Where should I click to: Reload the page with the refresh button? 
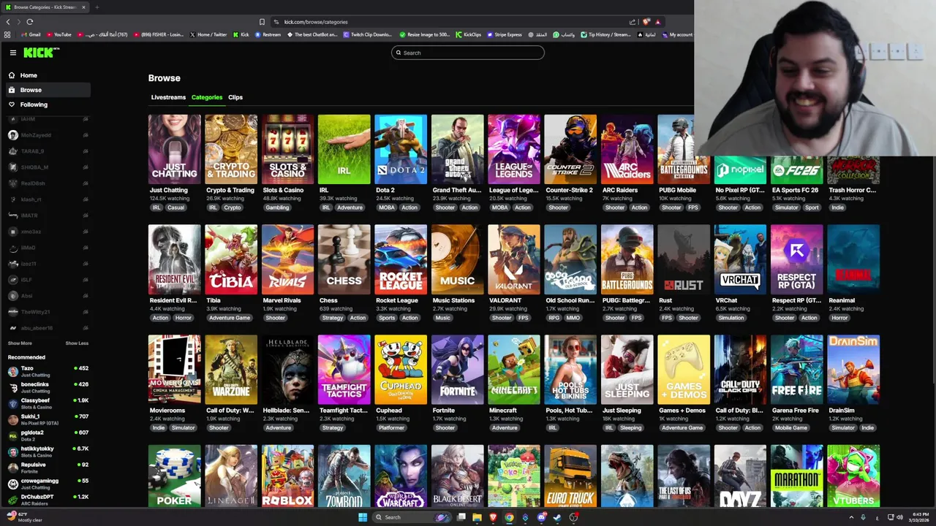[29, 22]
